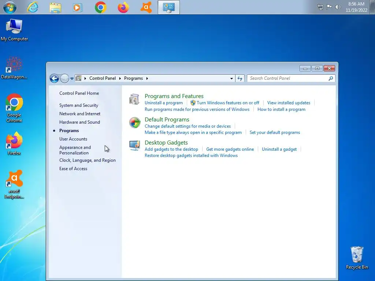Select Google Chrome desktop shortcut

coord(14,108)
